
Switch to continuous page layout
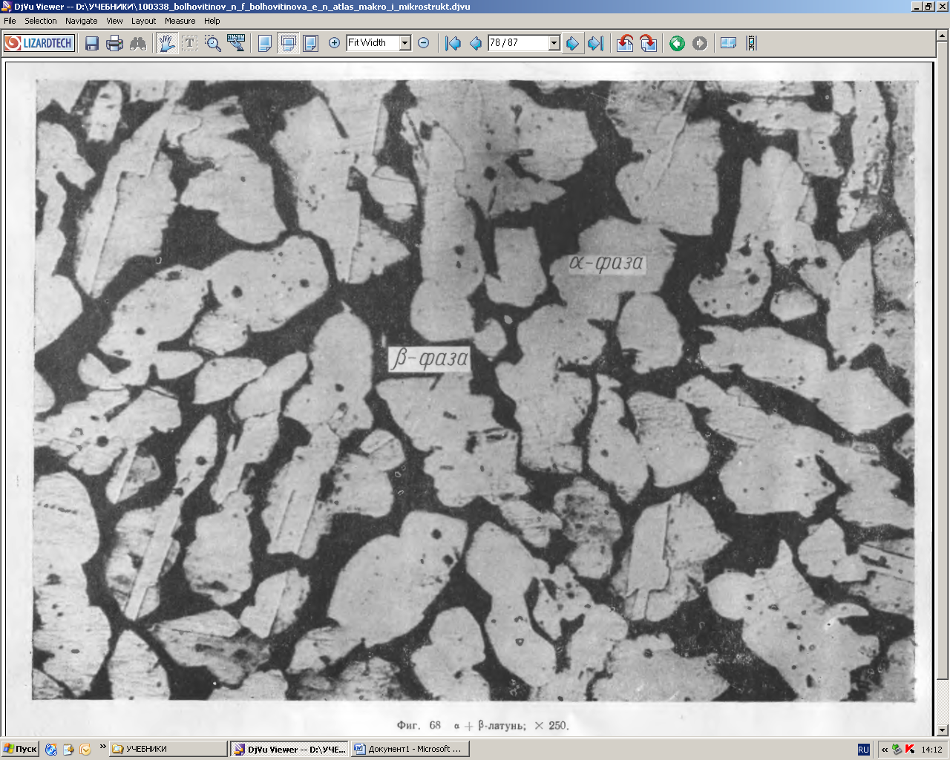tap(288, 43)
